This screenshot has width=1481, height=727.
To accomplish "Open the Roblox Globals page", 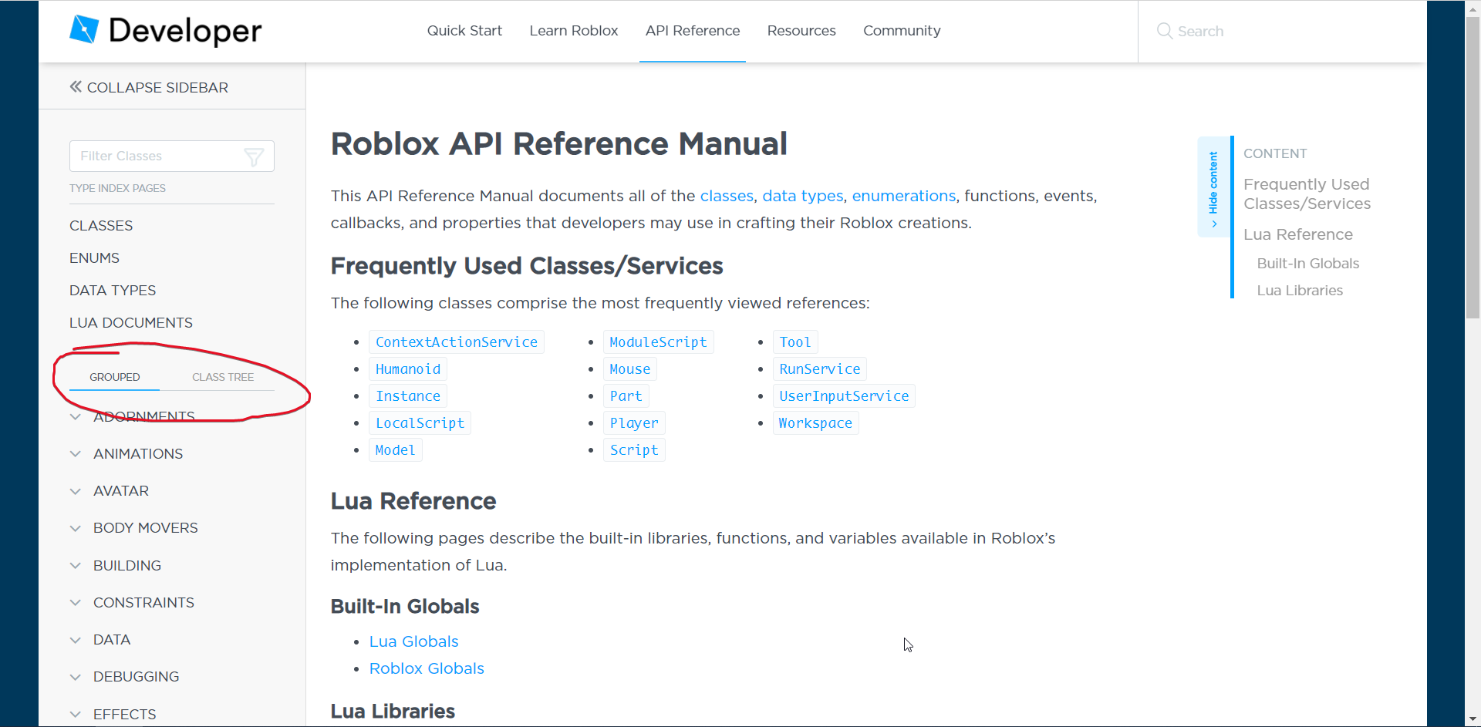I will 427,668.
